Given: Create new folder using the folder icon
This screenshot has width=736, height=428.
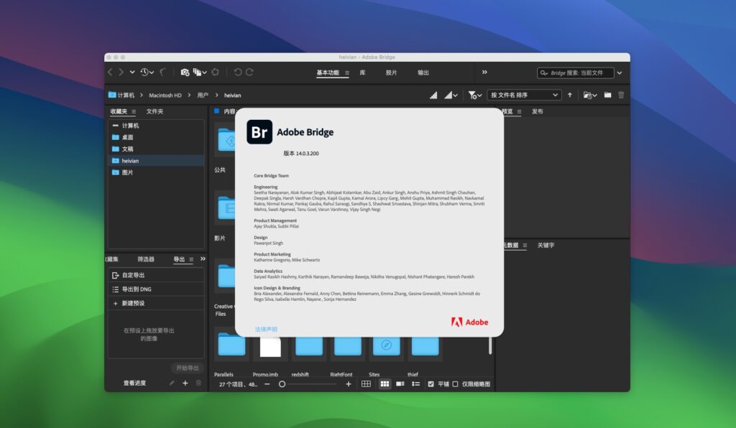Looking at the screenshot, I should (x=607, y=94).
